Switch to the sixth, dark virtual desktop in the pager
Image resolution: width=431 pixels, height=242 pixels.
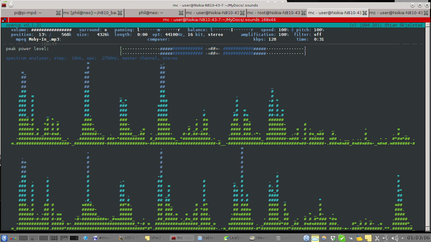click(x=74, y=238)
